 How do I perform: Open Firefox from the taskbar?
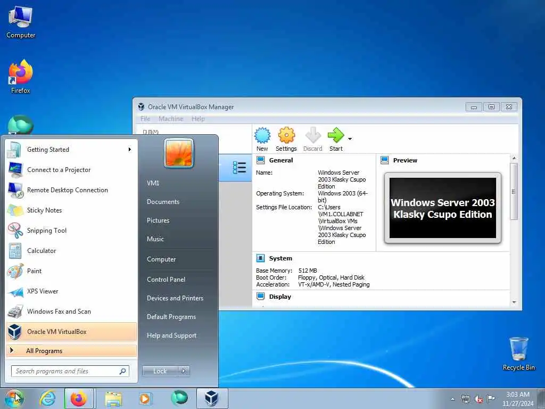[x=79, y=398]
